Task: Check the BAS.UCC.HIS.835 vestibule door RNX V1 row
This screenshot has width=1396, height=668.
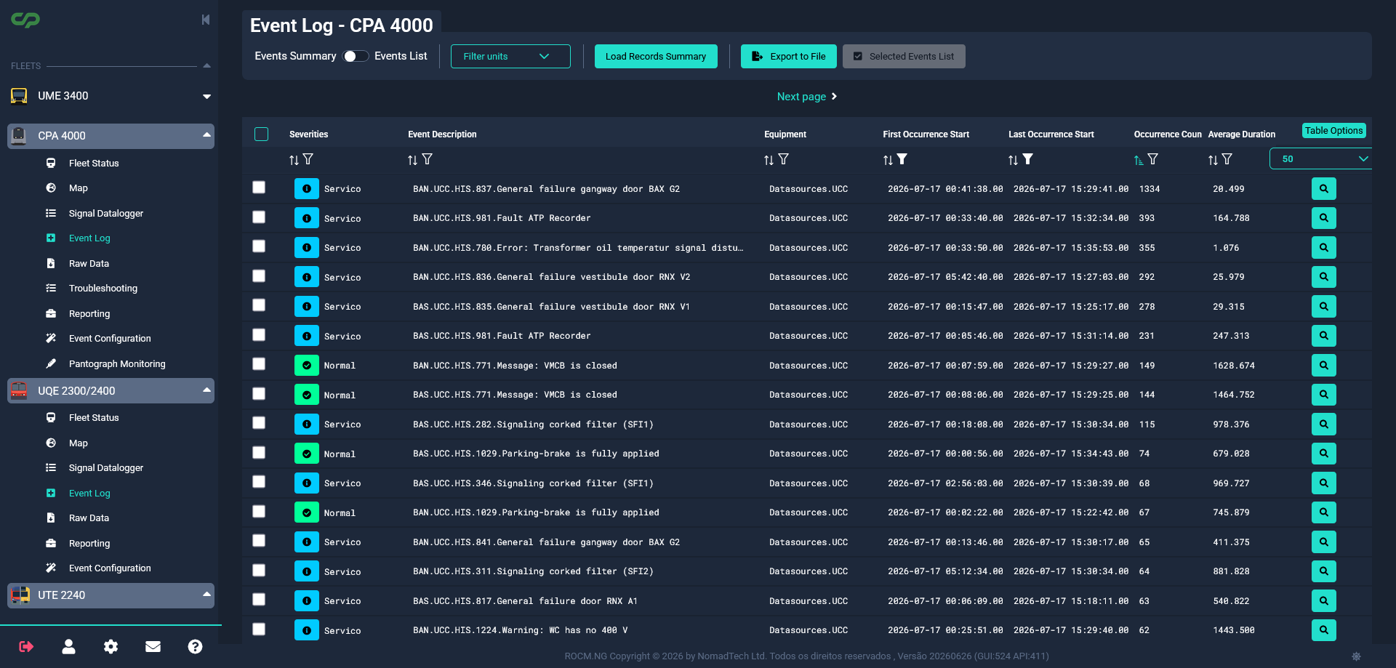Action: click(x=259, y=305)
